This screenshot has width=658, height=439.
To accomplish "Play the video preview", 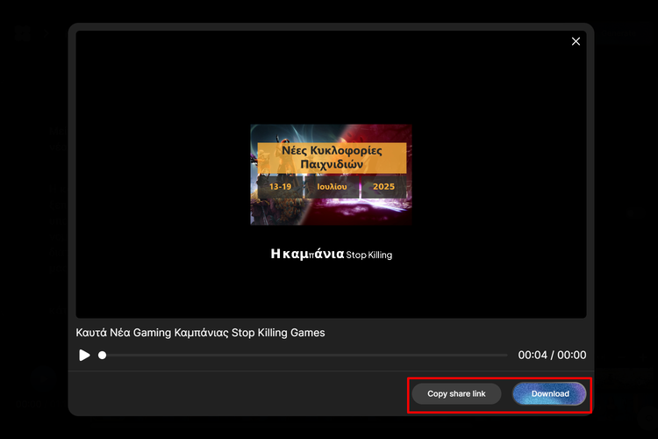I will (x=84, y=355).
